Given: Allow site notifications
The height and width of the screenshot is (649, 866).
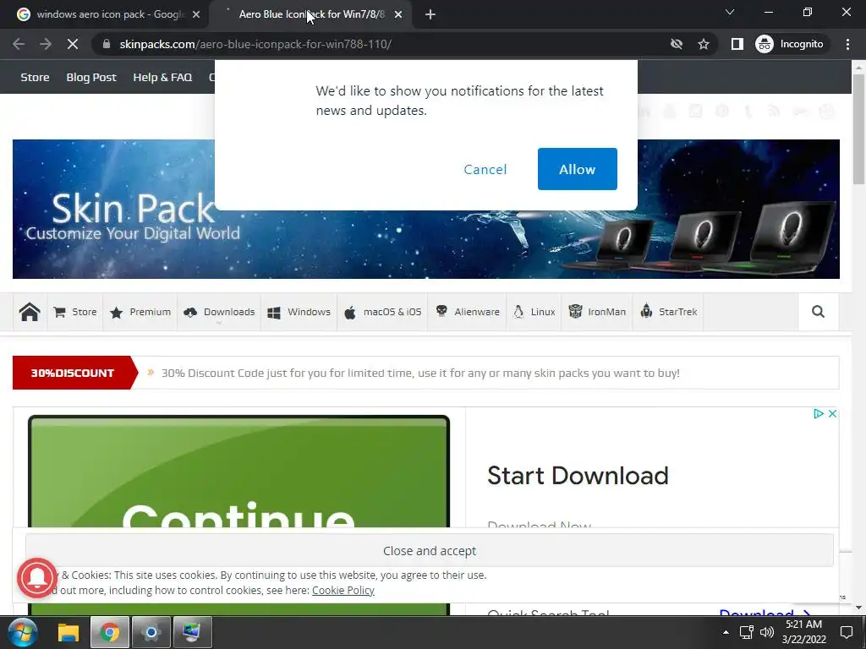Looking at the screenshot, I should click(577, 169).
